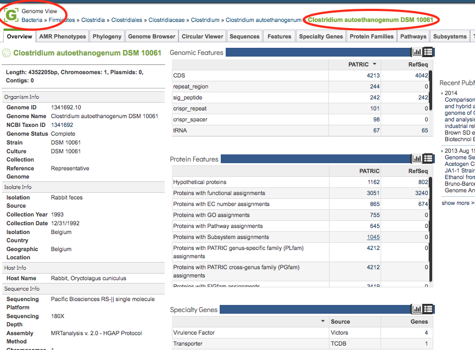
Task: Click the 2013 Aug publication entry
Action: click(x=459, y=171)
